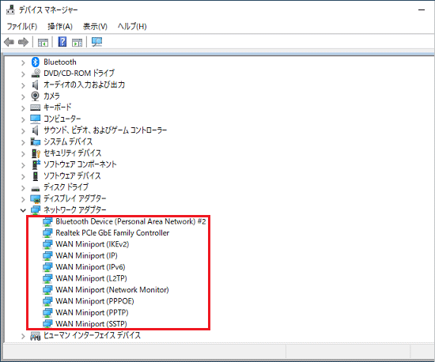Click the scan for hardware changes icon
Screen dimensions: 435x362
tap(96, 42)
